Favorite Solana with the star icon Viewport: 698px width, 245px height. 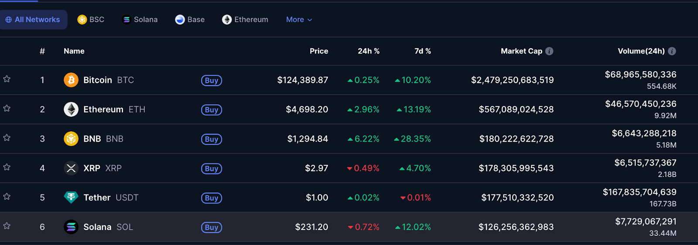tap(7, 226)
